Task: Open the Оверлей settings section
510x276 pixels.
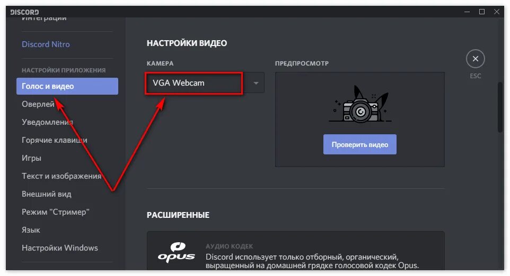Action: [x=38, y=104]
